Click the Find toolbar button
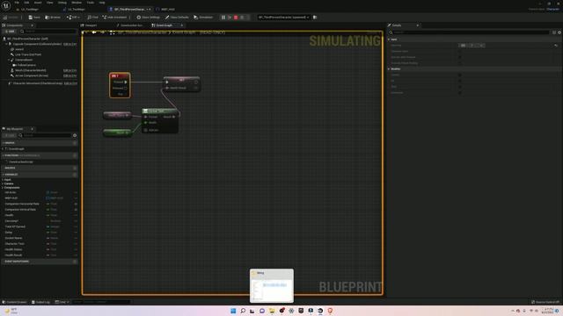 pyautogui.click(x=93, y=18)
